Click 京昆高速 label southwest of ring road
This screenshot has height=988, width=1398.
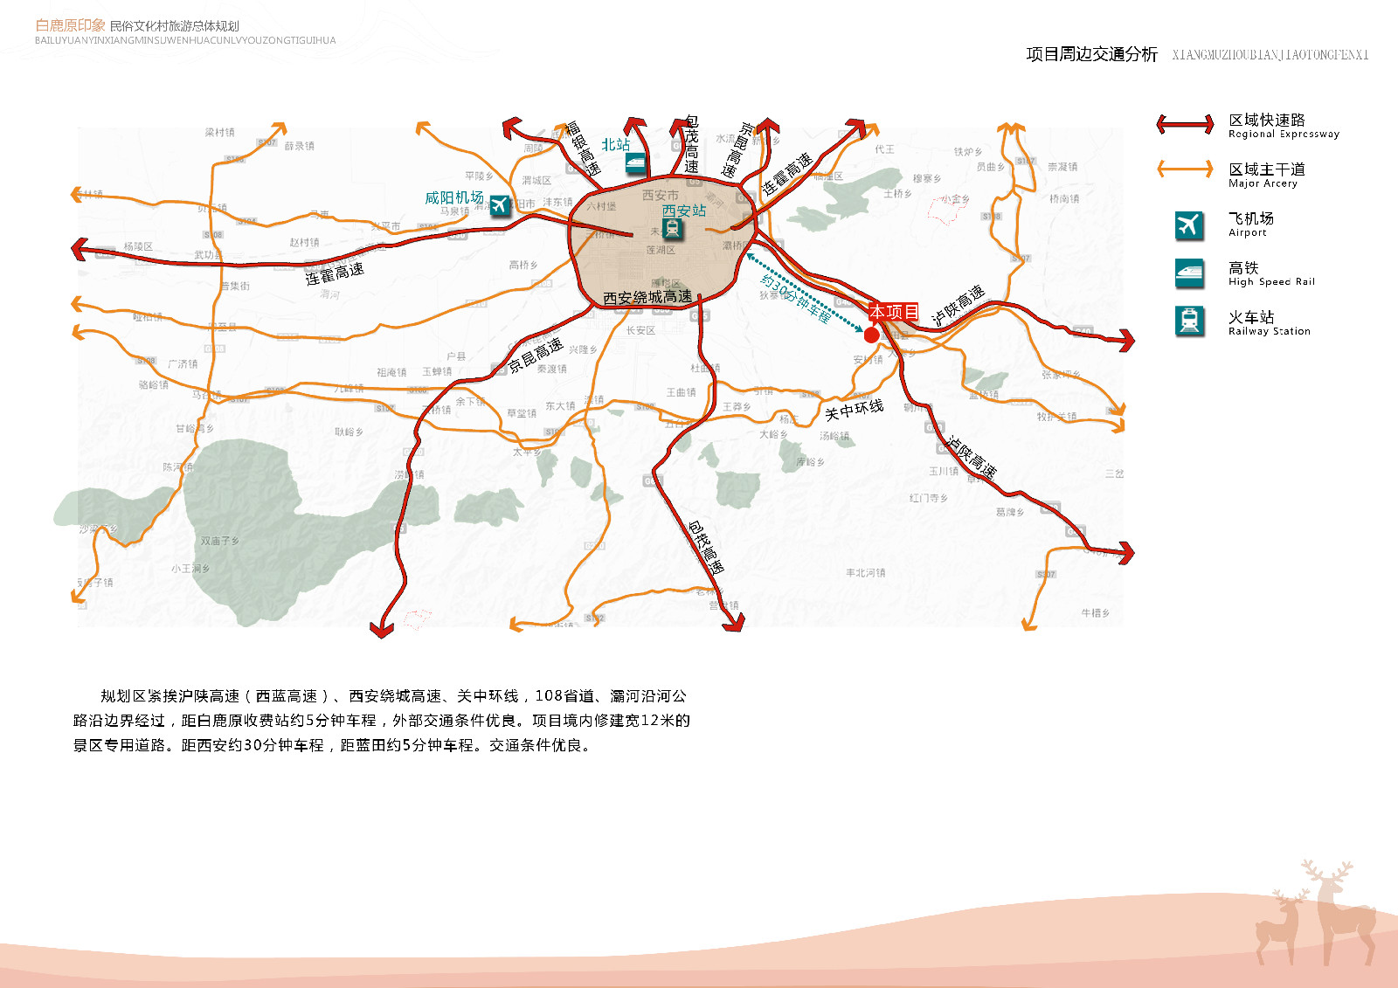[536, 356]
